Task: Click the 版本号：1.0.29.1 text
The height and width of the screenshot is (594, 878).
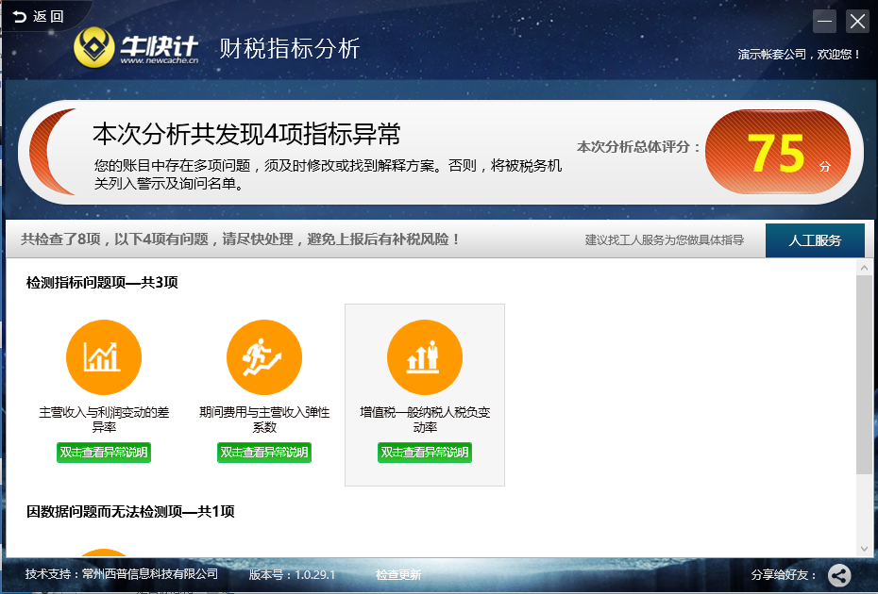Action: point(292,575)
